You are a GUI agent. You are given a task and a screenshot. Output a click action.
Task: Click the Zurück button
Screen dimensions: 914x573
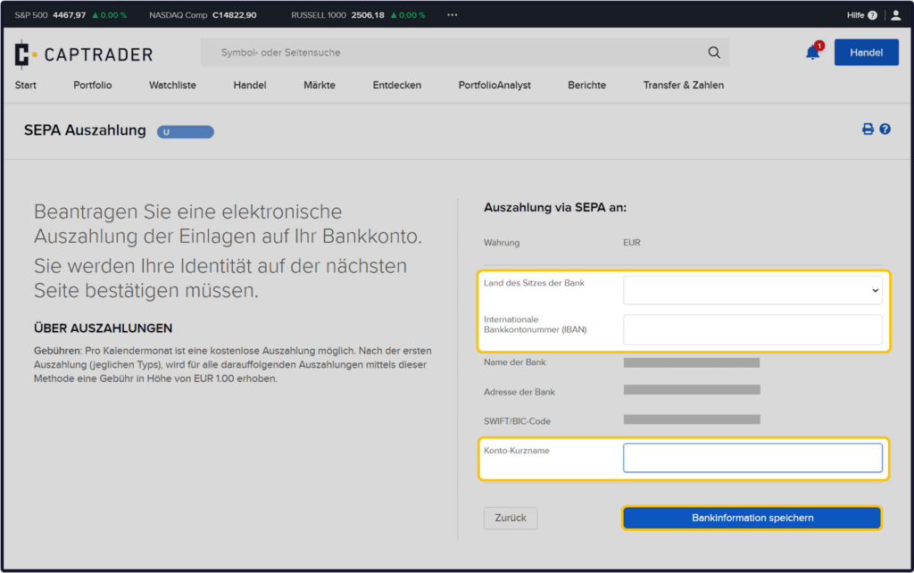[511, 518]
